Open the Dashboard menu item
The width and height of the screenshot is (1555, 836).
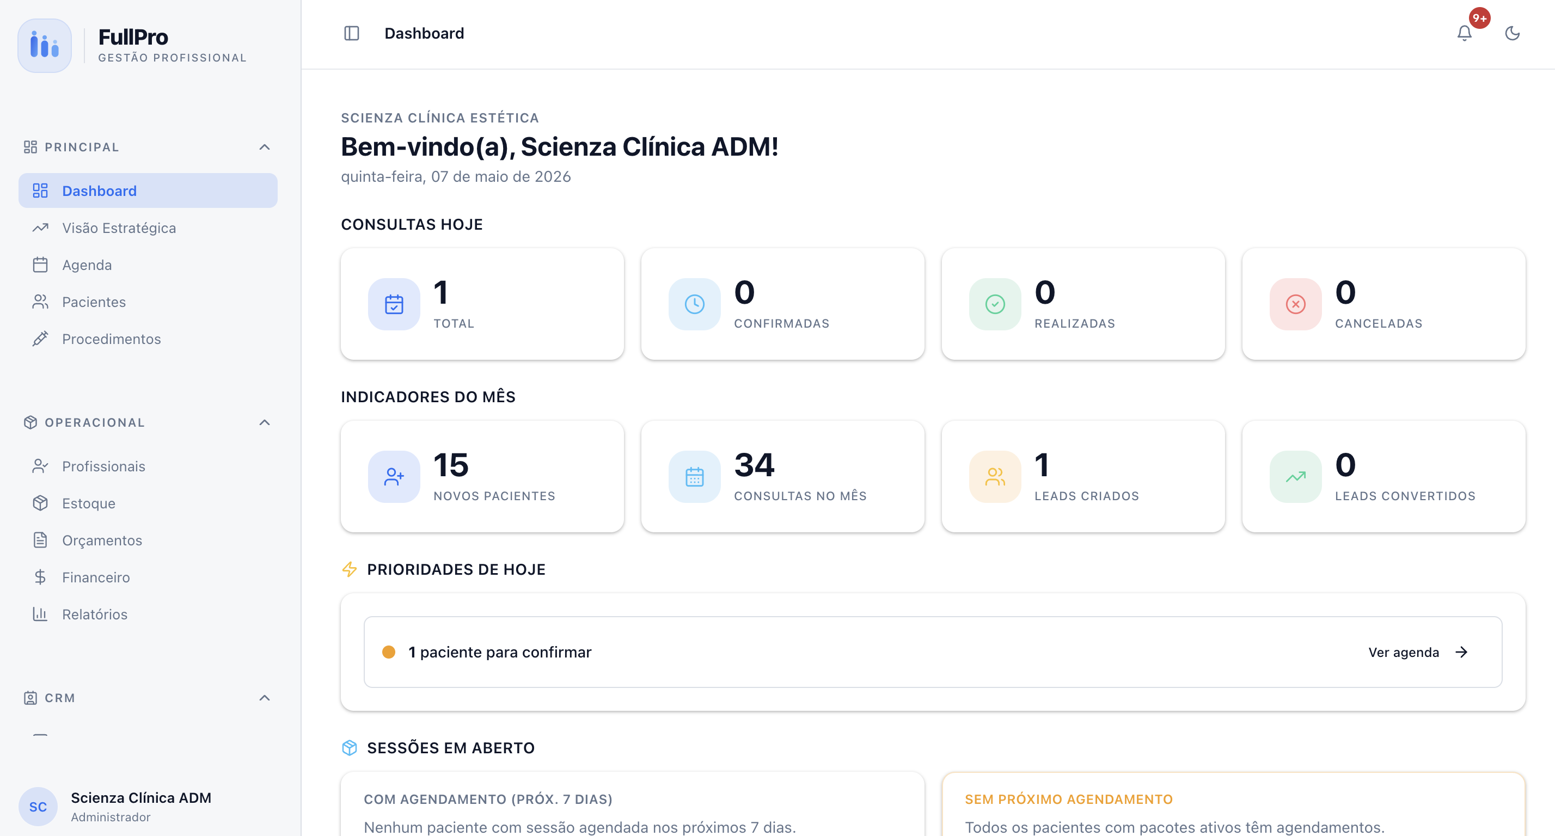[x=148, y=190]
